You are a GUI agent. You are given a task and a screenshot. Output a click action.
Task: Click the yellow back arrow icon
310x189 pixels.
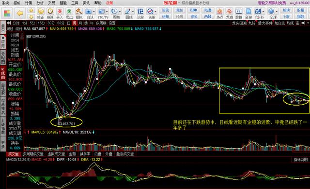pos(20,13)
